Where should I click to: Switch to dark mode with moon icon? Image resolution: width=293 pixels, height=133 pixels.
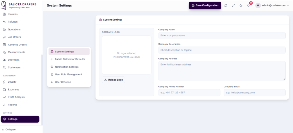pyautogui.click(x=241, y=6)
